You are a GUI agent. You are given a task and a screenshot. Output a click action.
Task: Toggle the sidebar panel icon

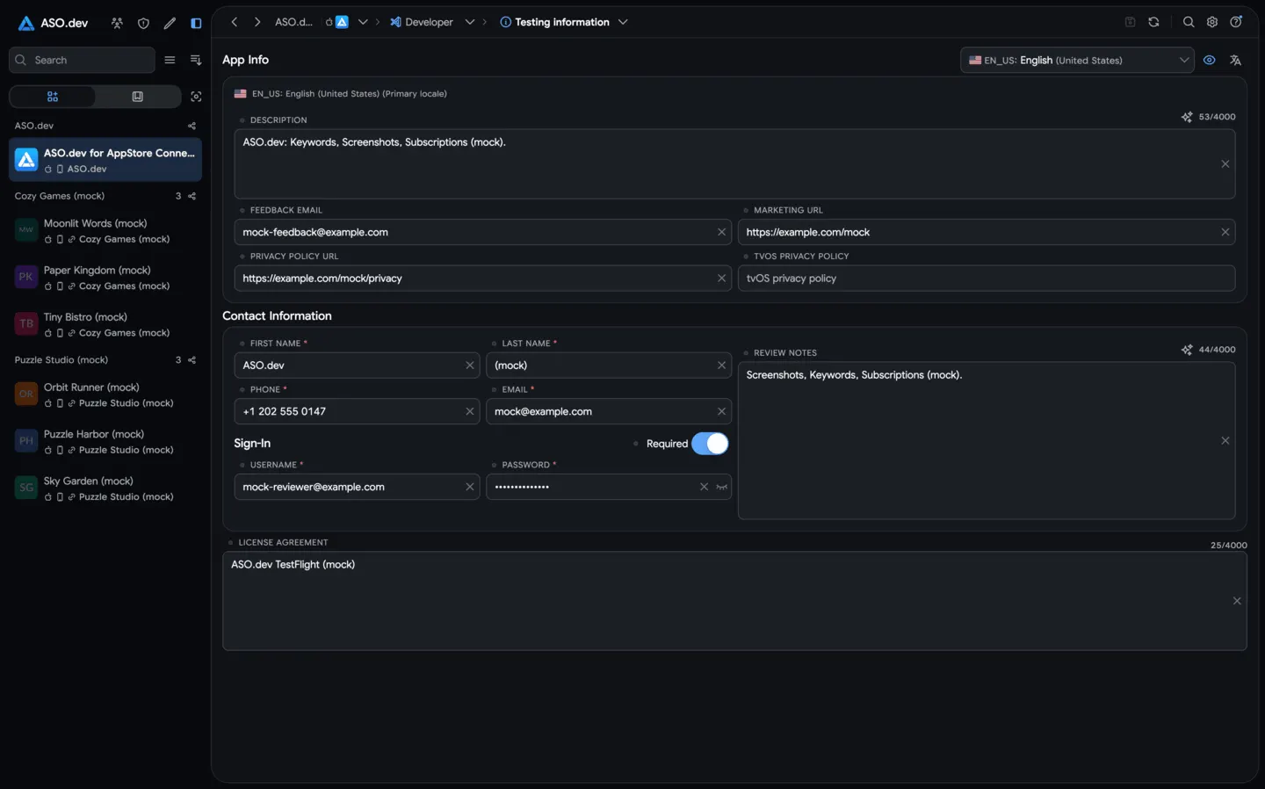[196, 24]
